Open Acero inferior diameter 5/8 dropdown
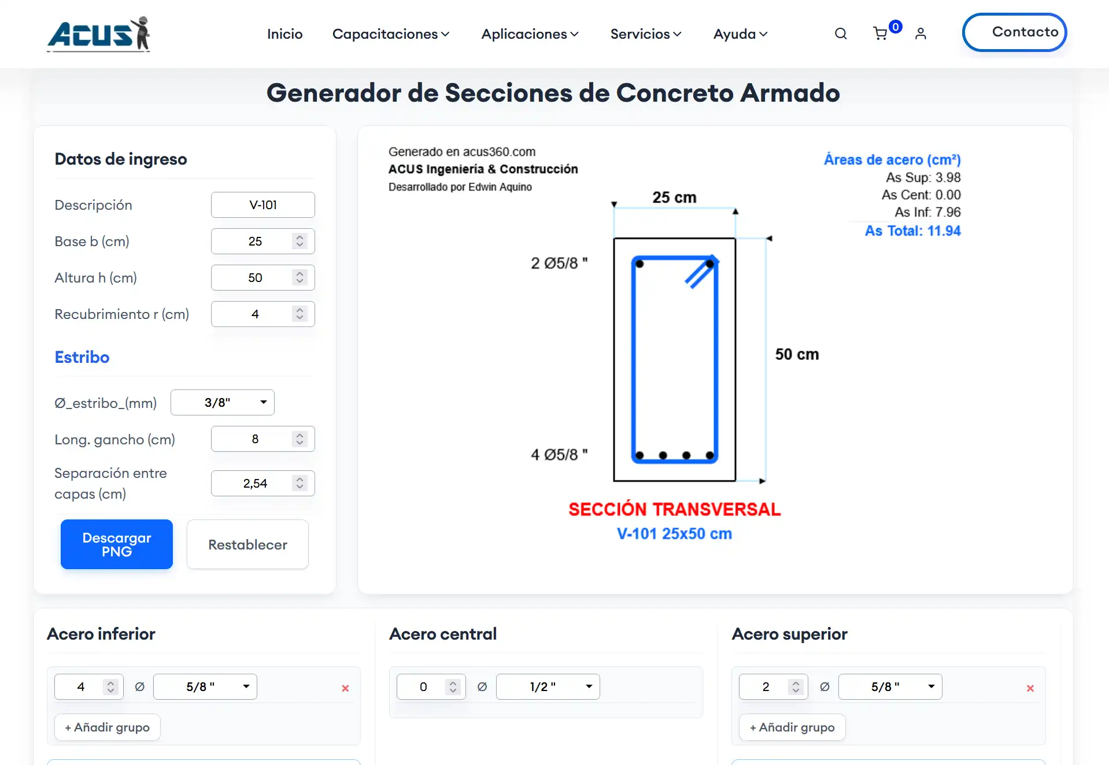 click(205, 687)
